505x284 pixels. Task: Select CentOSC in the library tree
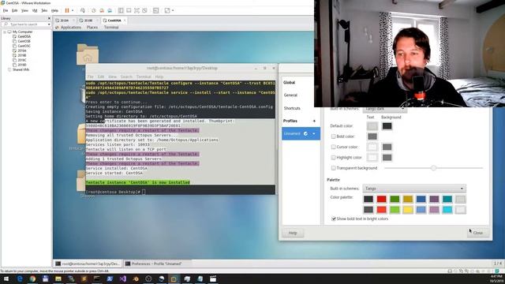click(24, 46)
